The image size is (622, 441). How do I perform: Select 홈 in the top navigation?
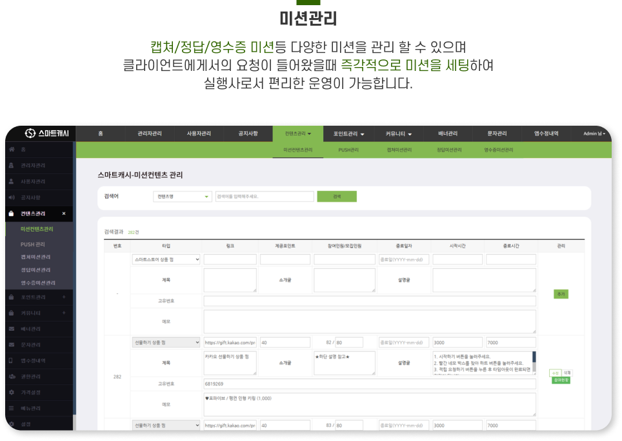point(101,133)
